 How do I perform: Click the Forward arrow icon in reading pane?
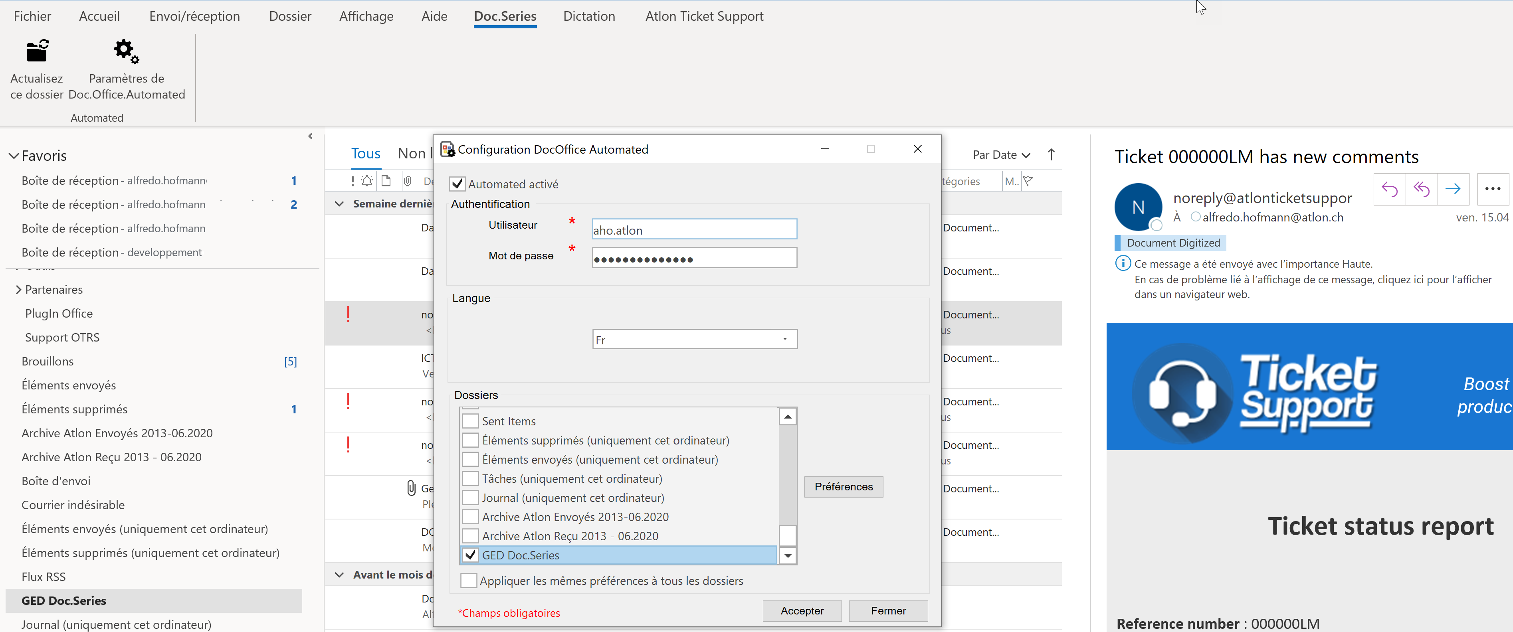(x=1453, y=189)
